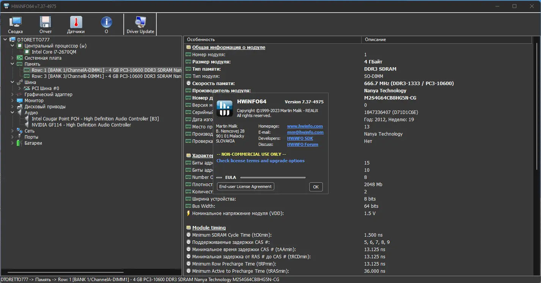Select the Bus Width: row label
The height and width of the screenshot is (283, 541).
[204, 206]
